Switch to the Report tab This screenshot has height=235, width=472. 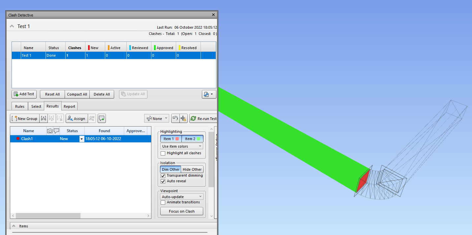(69, 106)
